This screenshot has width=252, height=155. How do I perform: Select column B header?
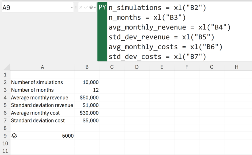coord(87,67)
